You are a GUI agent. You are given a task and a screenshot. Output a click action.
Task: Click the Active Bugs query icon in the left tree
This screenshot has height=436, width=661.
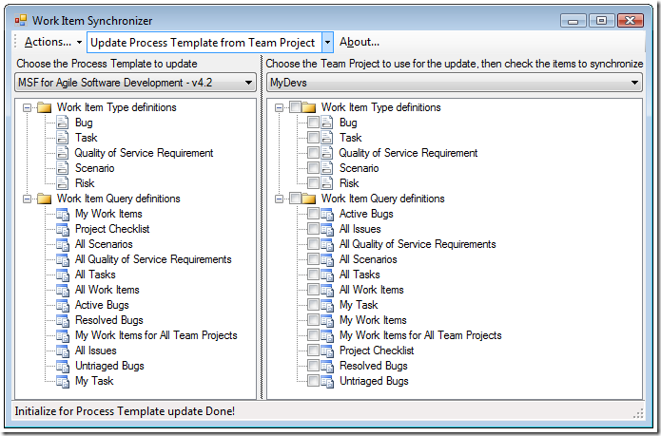[63, 305]
